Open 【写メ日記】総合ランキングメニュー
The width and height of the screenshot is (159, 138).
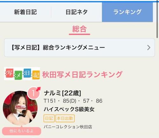click(79, 48)
